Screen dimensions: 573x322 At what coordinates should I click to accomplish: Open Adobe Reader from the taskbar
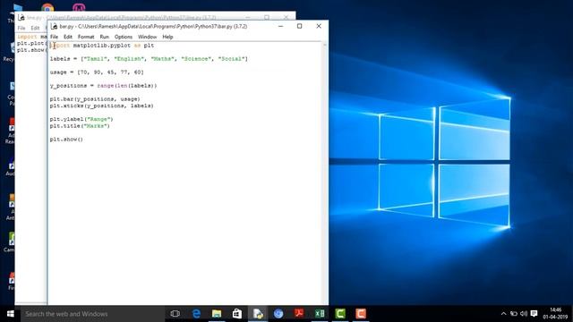[299, 314]
